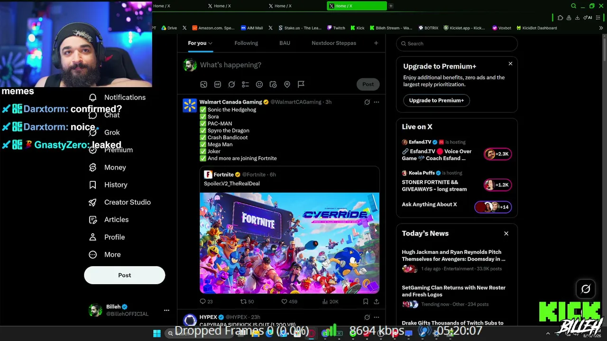This screenshot has width=607, height=341.
Task: Open the floating Grok button
Action: (x=586, y=289)
